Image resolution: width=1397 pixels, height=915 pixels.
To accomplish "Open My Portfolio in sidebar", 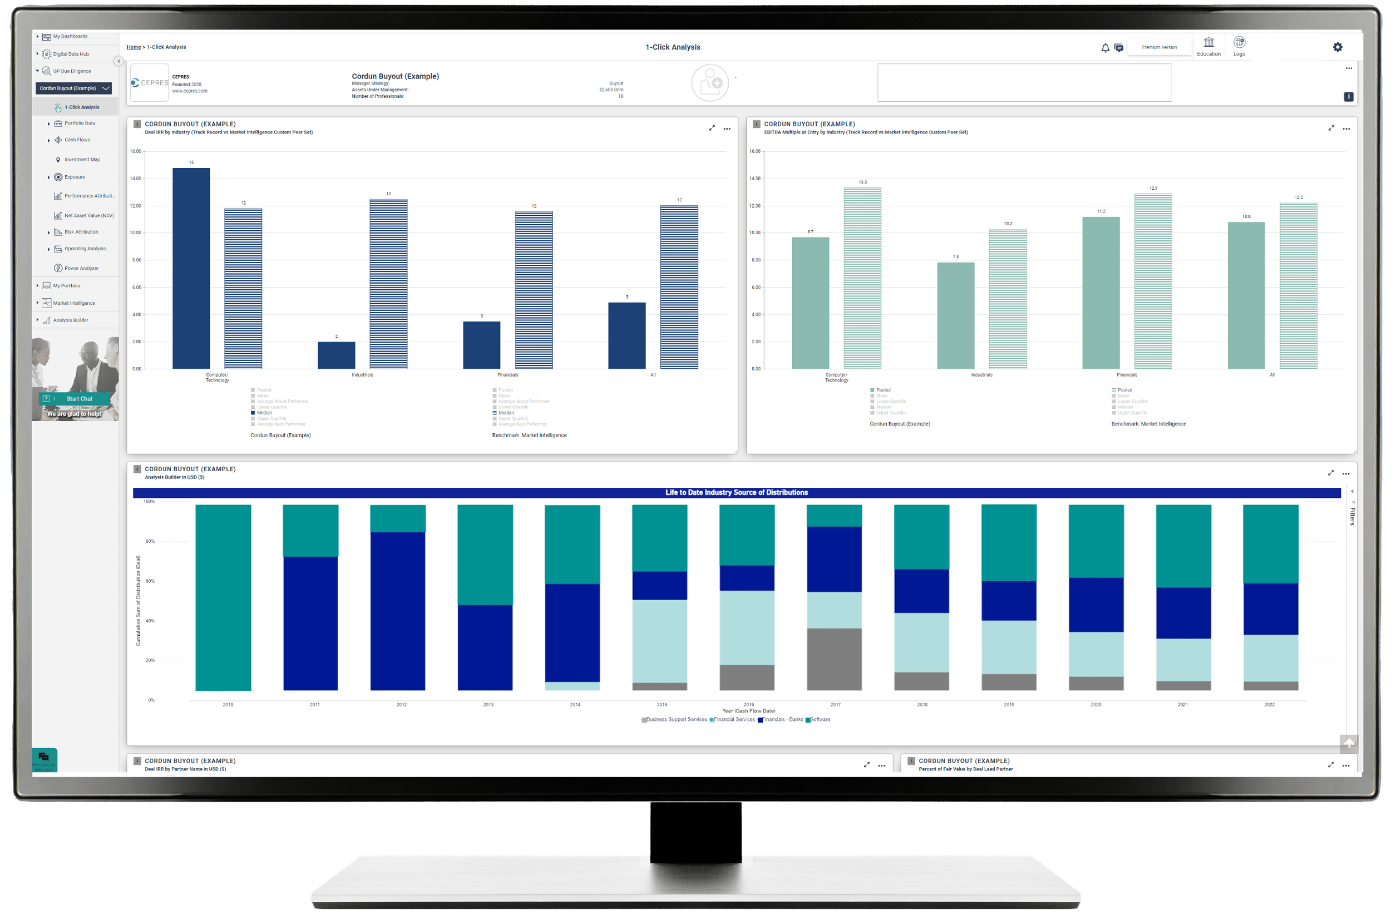I will (75, 286).
